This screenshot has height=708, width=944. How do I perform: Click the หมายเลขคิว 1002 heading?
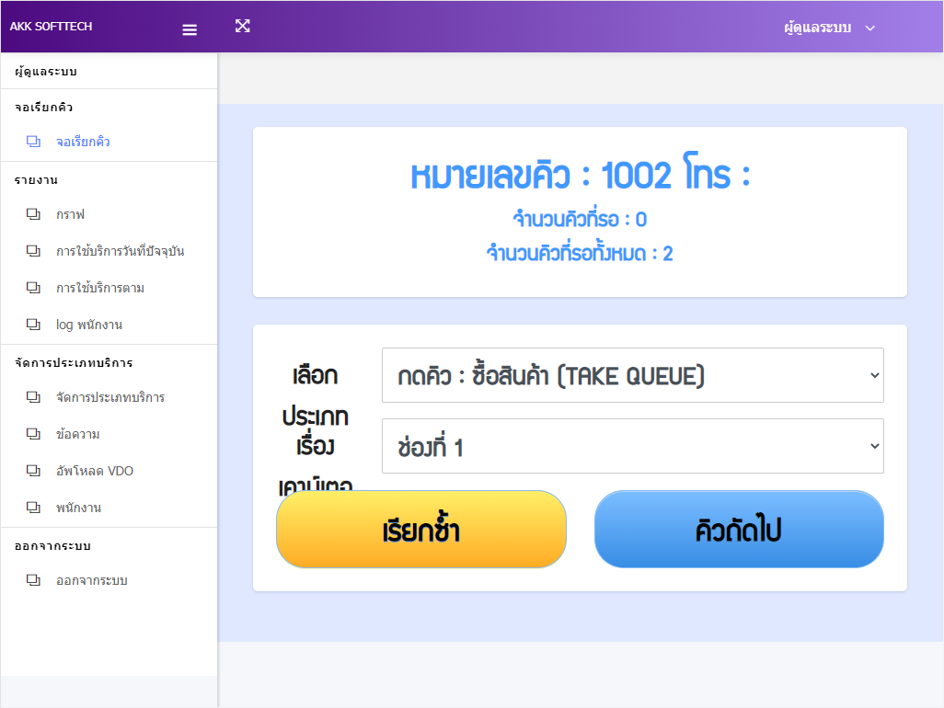click(x=580, y=176)
